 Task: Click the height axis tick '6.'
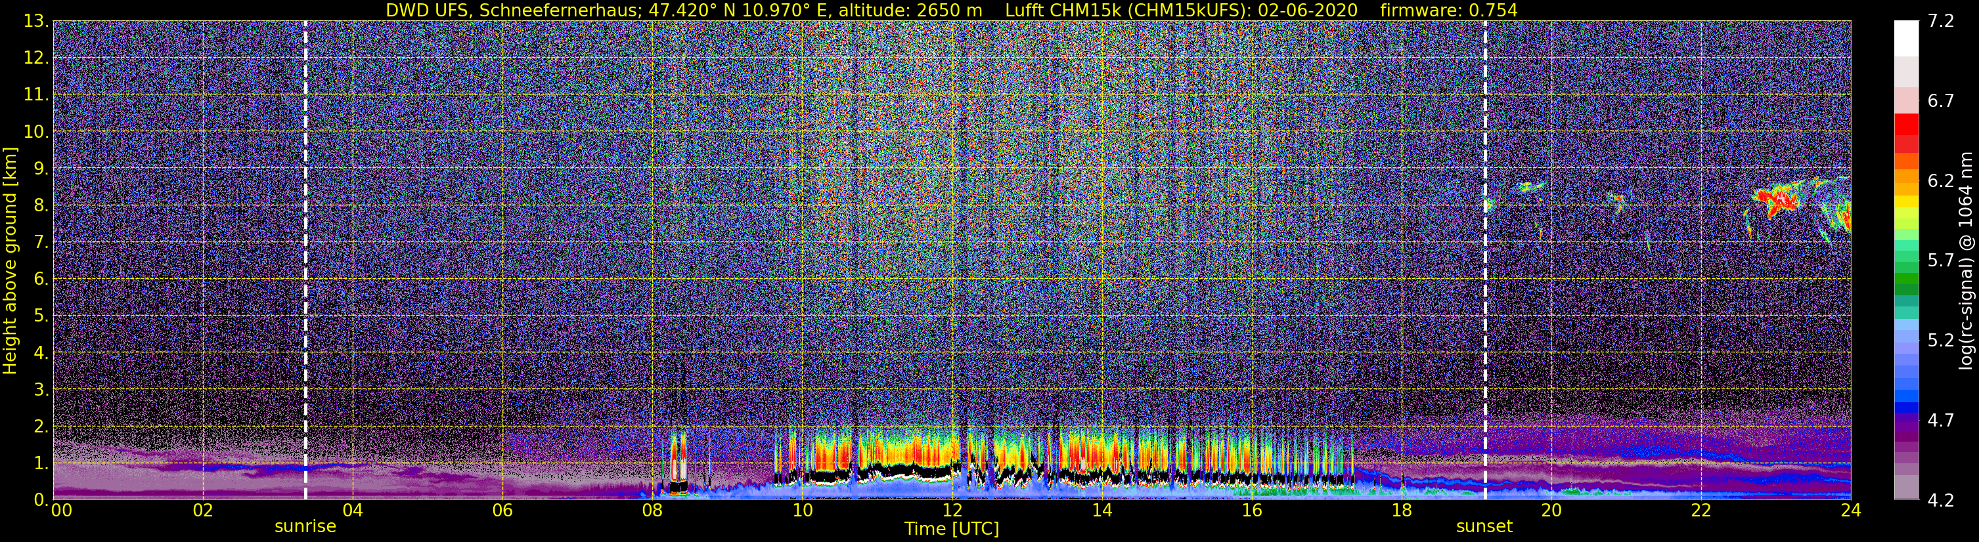tap(41, 280)
